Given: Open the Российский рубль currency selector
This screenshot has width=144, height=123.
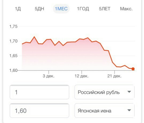Looking at the screenshot, I should click(x=105, y=92).
